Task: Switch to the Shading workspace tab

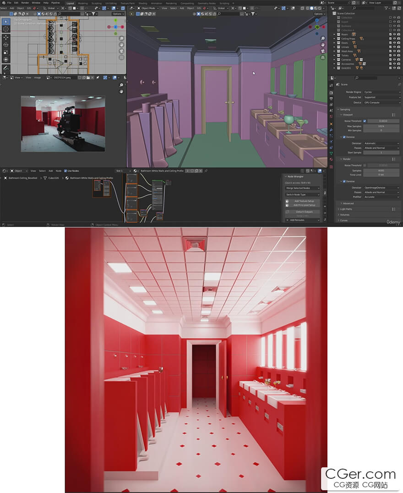Action: [x=143, y=3]
